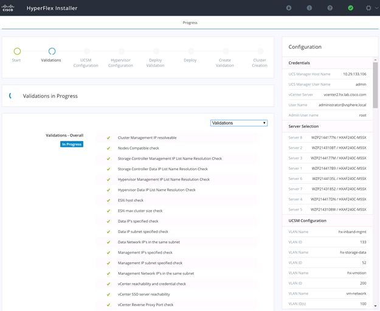
Task: Select Server 4 row in Server Selection
Action: [x=327, y=199]
